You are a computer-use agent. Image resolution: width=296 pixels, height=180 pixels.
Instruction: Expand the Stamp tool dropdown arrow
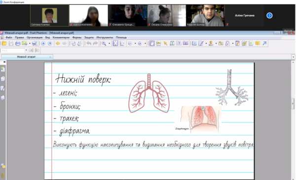click(216, 44)
